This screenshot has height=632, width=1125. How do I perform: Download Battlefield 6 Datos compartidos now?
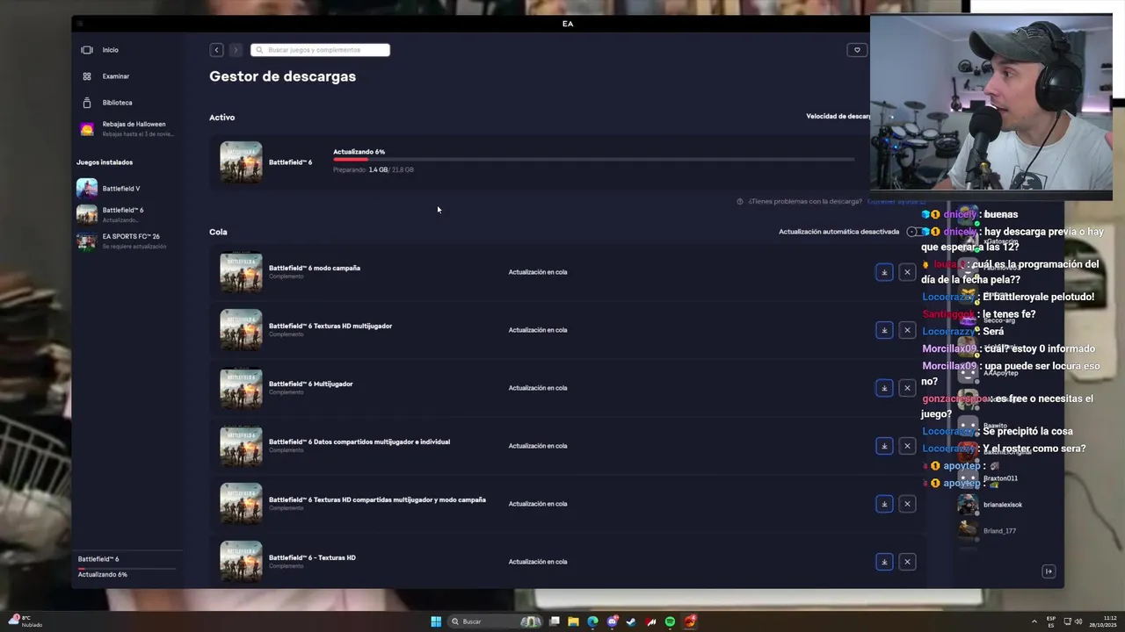tap(884, 446)
